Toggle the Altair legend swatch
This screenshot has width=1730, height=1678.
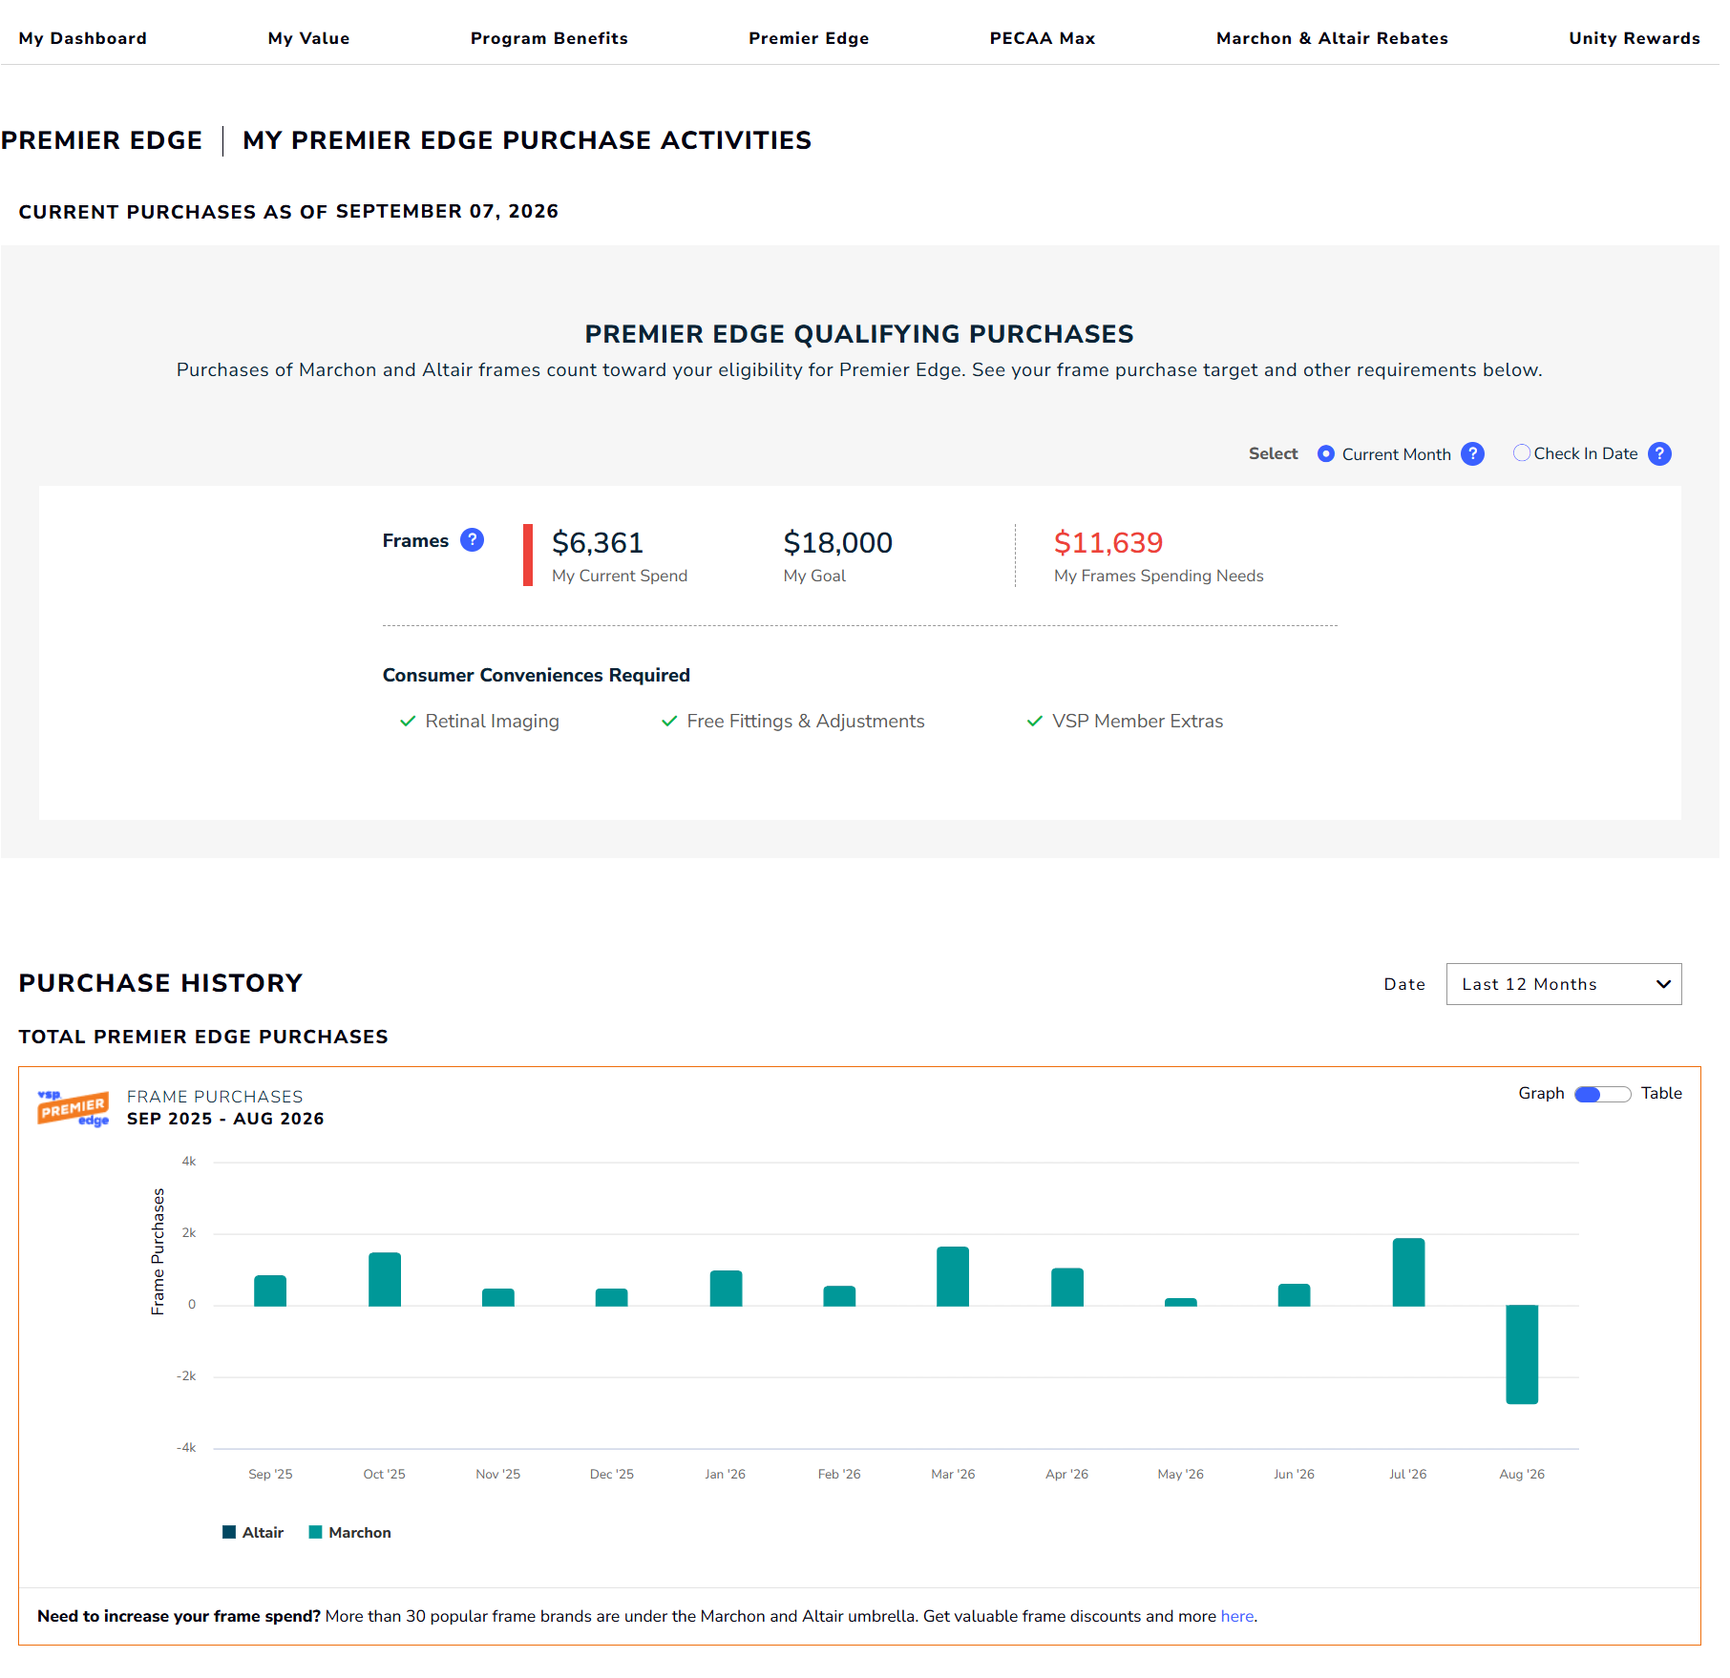[x=229, y=1532]
